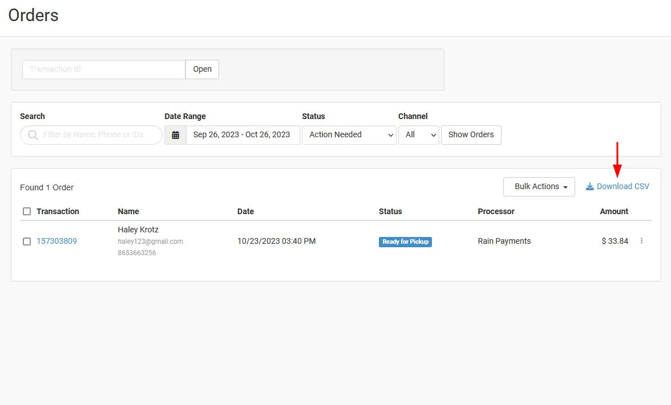Click the Processor column header

[496, 211]
